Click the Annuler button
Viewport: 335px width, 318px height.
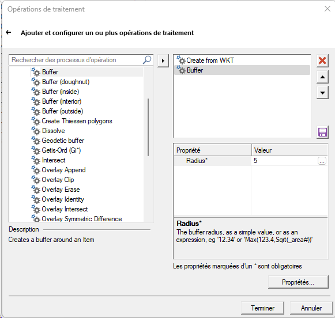(x=311, y=308)
